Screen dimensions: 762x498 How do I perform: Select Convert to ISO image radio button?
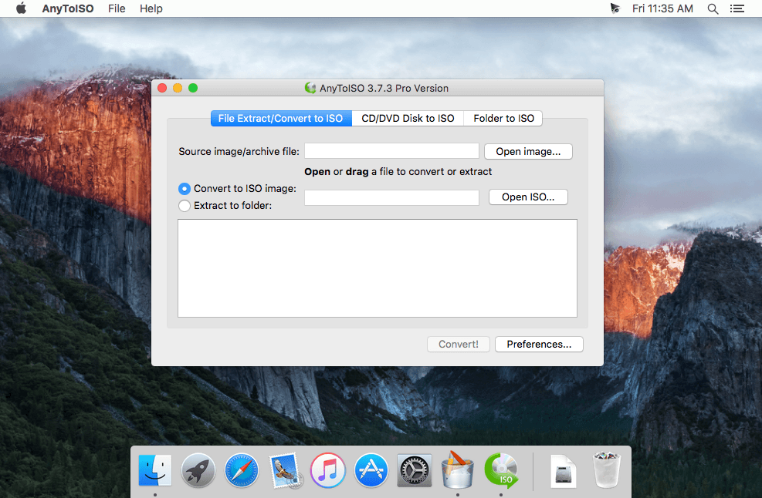pyautogui.click(x=185, y=188)
